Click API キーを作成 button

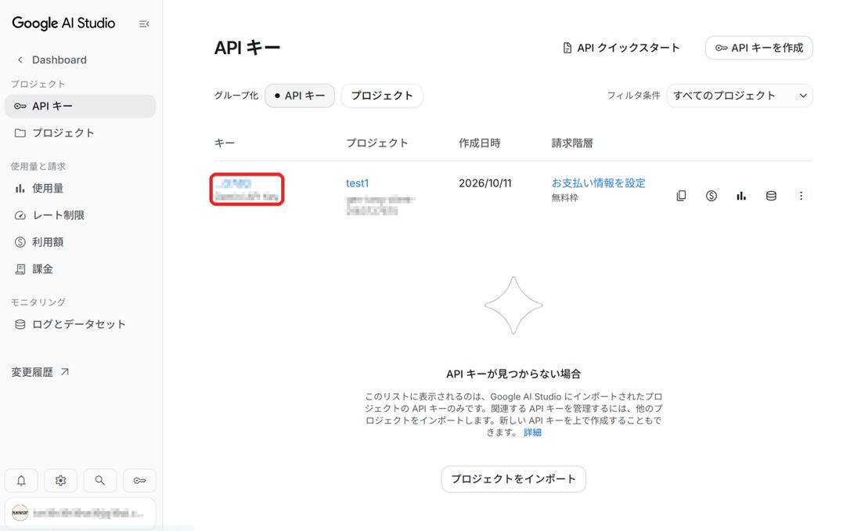pyautogui.click(x=759, y=48)
